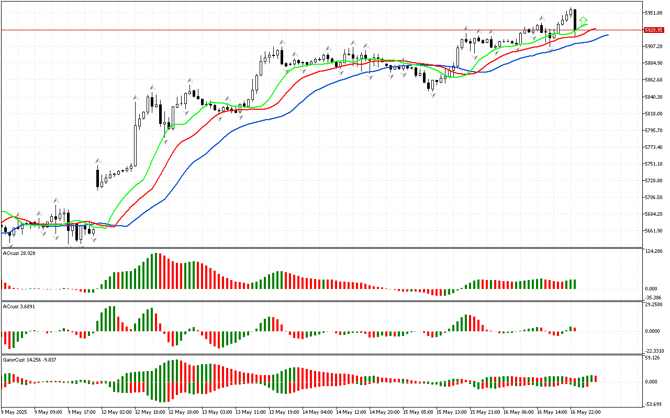Select the AOcust 28.928 indicator label
Viewport: 670px width, 418px height.
click(19, 253)
